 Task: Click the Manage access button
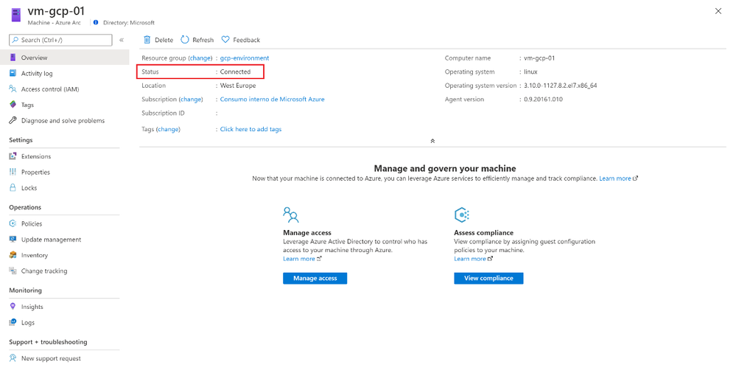(x=315, y=278)
